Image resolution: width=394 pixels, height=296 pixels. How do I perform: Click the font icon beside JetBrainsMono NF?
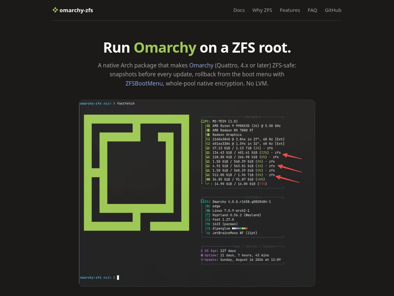tap(208, 233)
